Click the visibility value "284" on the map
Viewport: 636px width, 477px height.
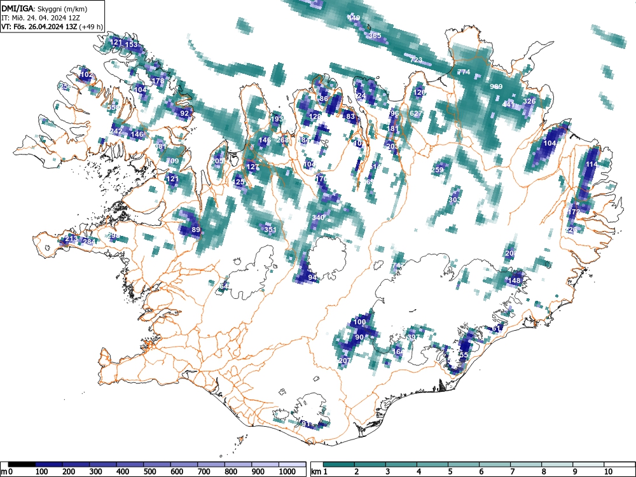click(x=89, y=242)
